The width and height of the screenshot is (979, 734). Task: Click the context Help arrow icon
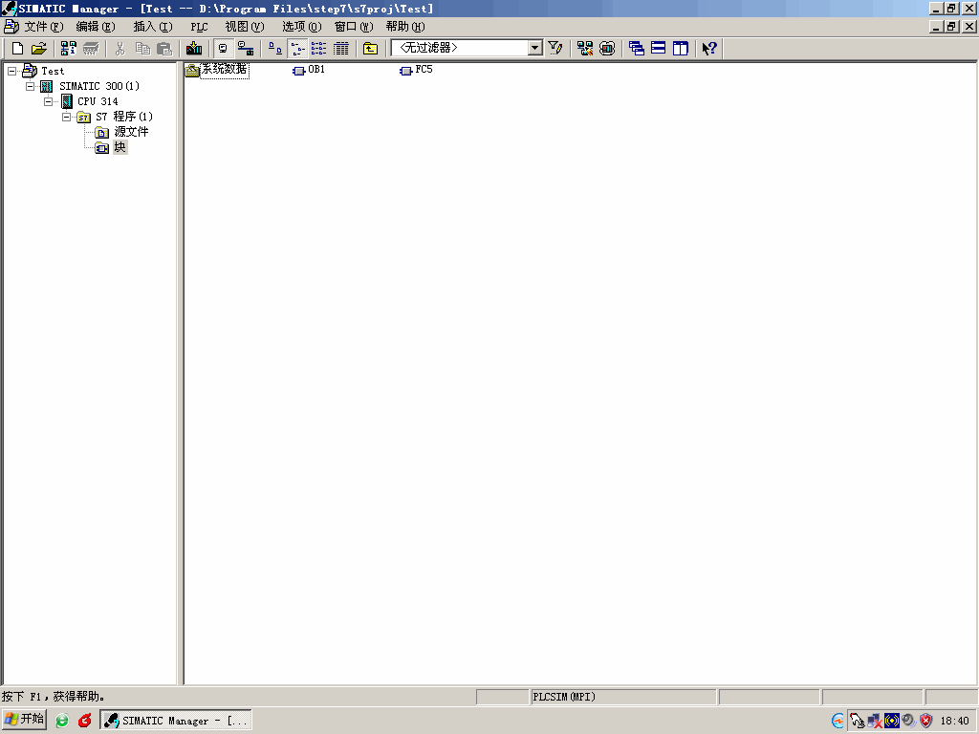708,48
